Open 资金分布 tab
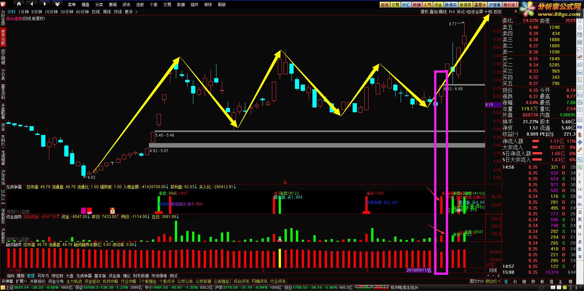 (56, 281)
